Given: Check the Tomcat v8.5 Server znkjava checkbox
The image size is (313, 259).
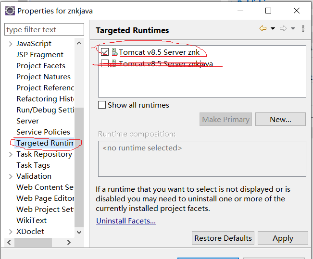Looking at the screenshot, I should pyautogui.click(x=105, y=63).
